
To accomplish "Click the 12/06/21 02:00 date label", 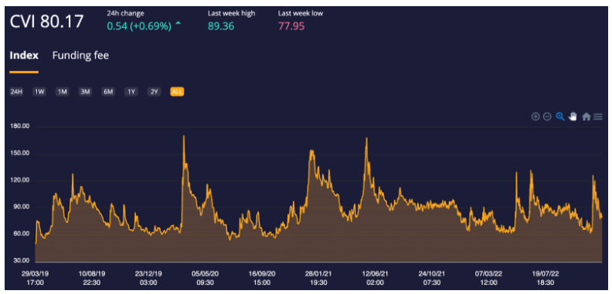I will coord(375,278).
